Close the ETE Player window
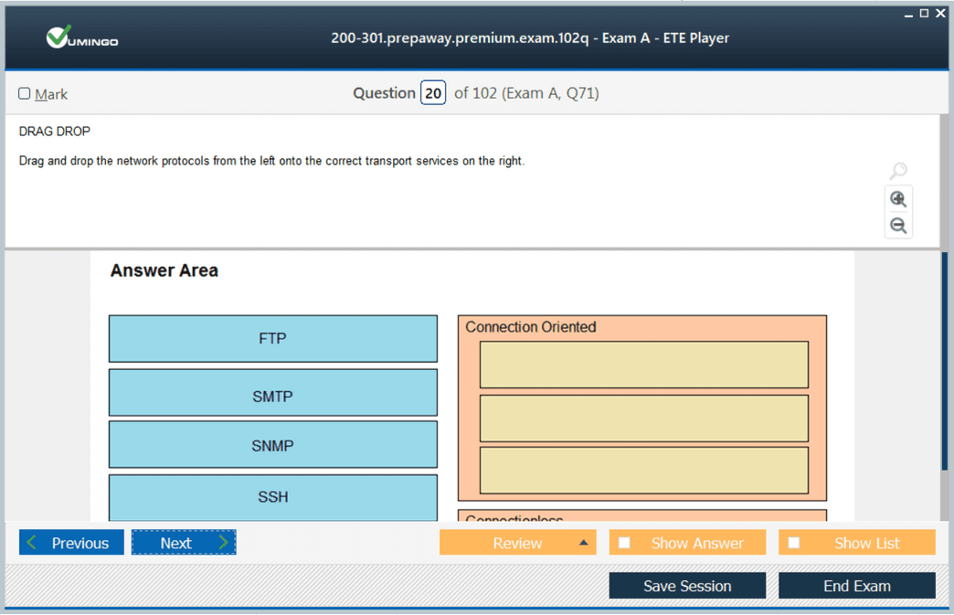 coord(940,13)
